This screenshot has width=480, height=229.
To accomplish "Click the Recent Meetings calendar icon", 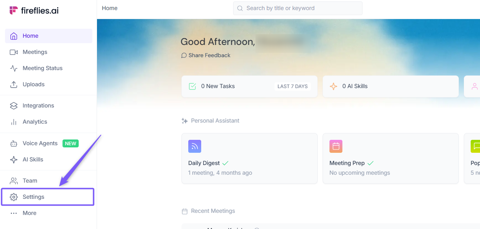I will tap(185, 211).
